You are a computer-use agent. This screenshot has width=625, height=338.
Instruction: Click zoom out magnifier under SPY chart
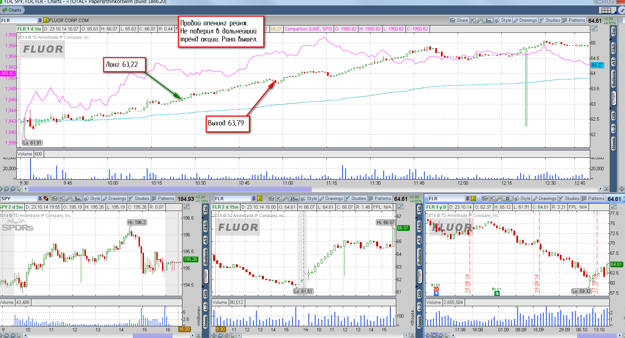[13, 335]
